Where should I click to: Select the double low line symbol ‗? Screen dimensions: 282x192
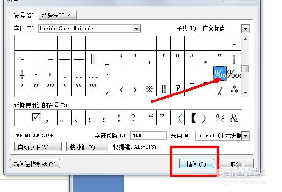pos(107,58)
